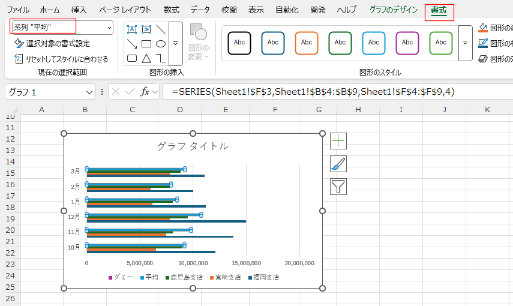Apply the orange outlined Abc shape style

307,43
